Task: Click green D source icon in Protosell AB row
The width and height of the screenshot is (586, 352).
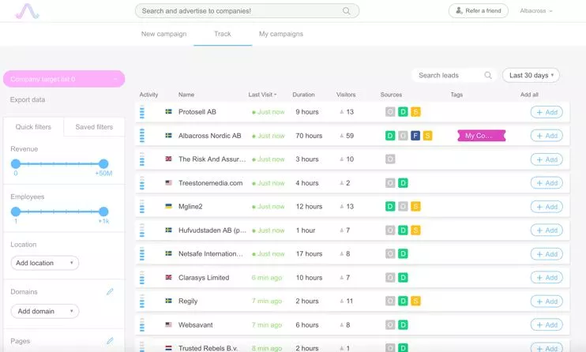Action: pyautogui.click(x=403, y=112)
